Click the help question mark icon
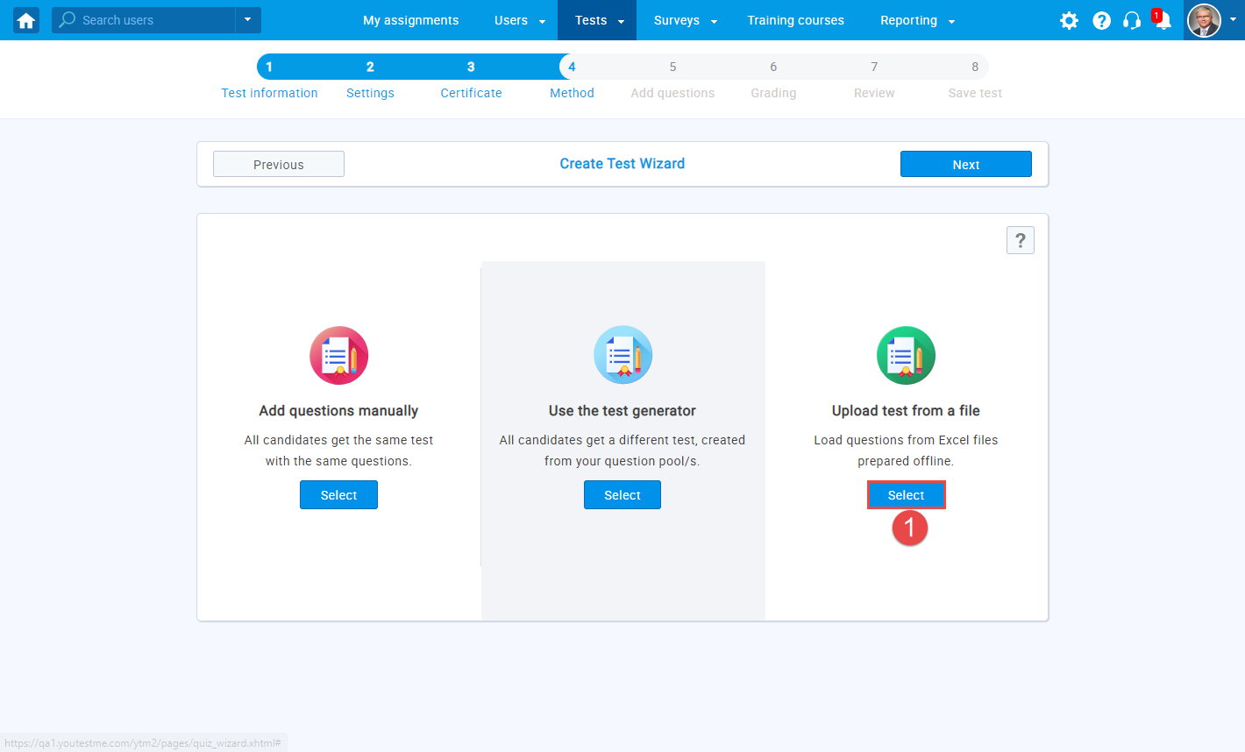Viewport: 1245px width, 752px height. (x=1101, y=19)
